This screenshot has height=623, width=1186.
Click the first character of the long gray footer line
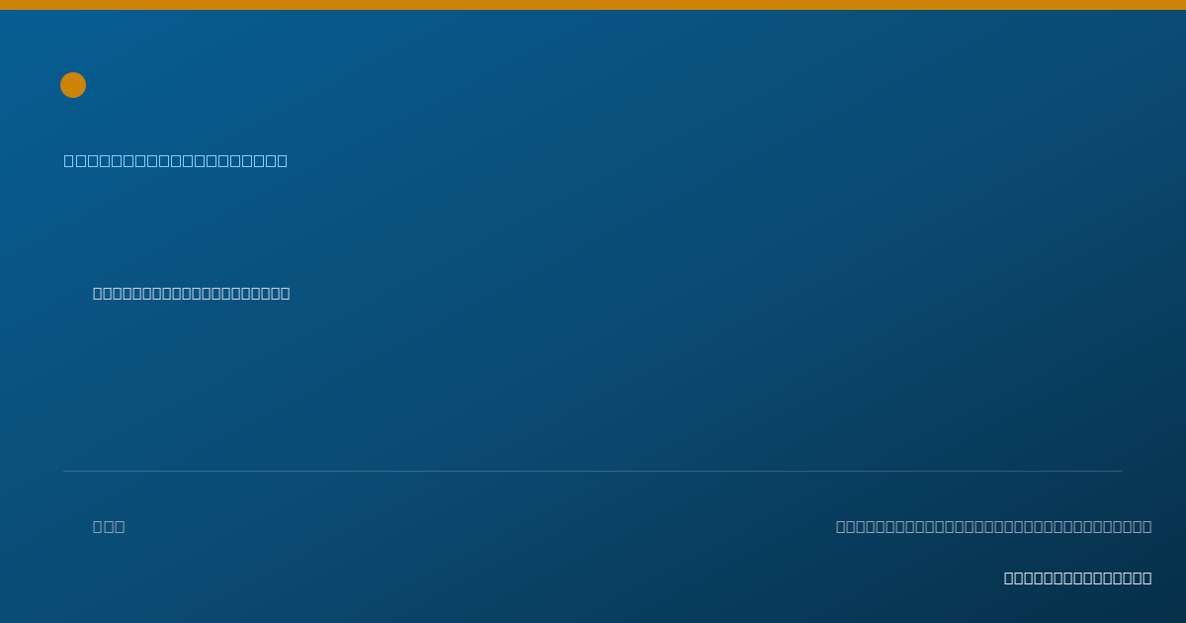point(841,526)
